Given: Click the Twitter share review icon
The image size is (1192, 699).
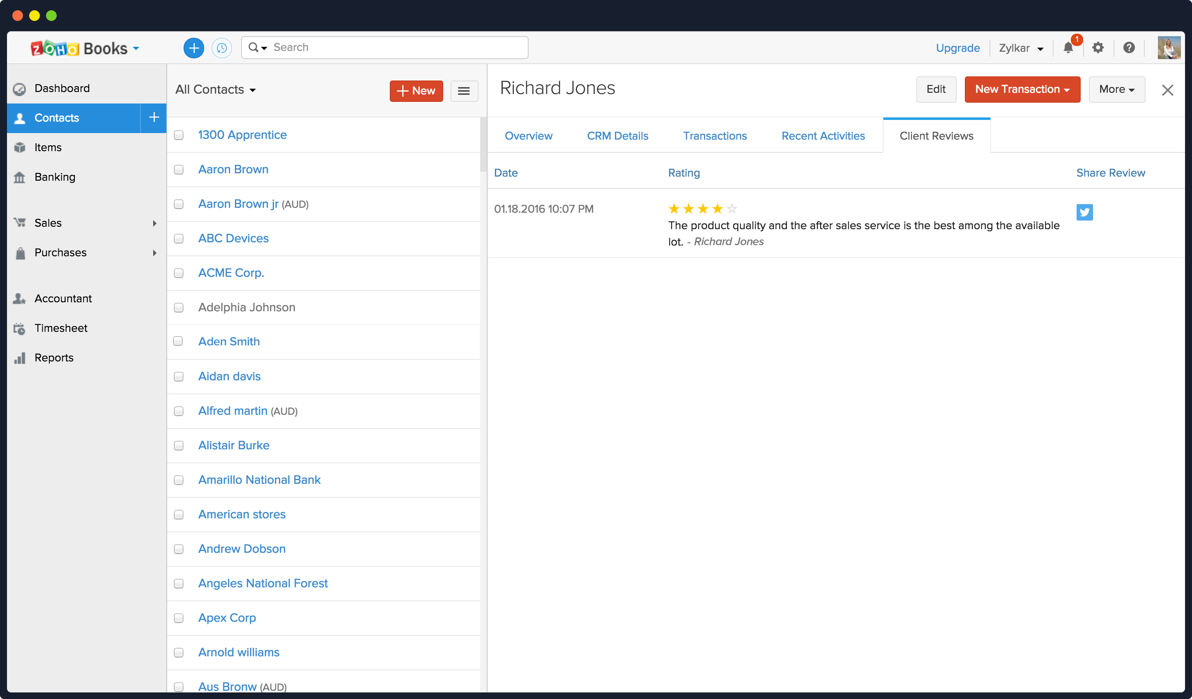Looking at the screenshot, I should click(x=1084, y=212).
